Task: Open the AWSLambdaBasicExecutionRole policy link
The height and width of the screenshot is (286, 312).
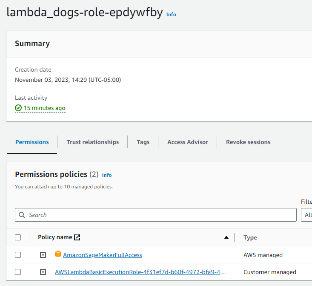Action: tap(140, 272)
